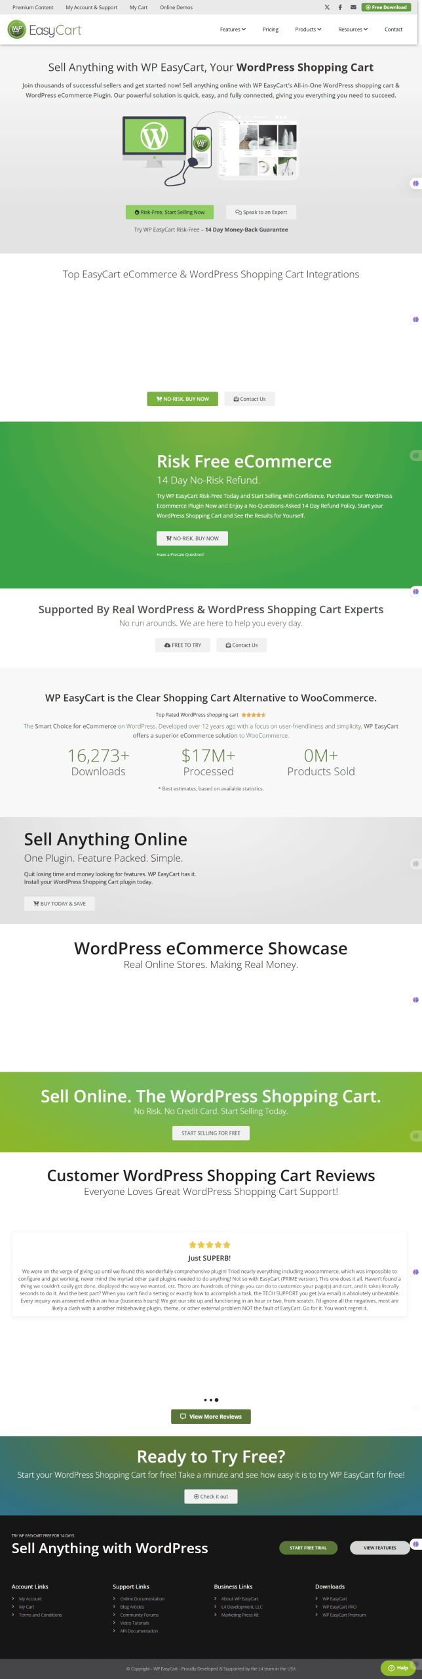Image resolution: width=422 pixels, height=1679 pixels.
Task: Click Risk-Free, Start Selling Now button
Action: pos(170,212)
